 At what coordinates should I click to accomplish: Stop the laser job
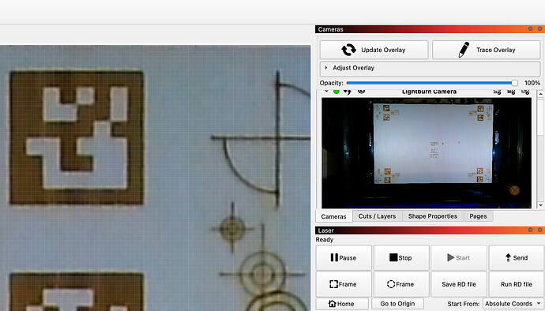point(401,257)
